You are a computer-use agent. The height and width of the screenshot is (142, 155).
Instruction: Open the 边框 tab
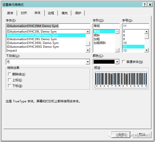click(x=51, y=13)
